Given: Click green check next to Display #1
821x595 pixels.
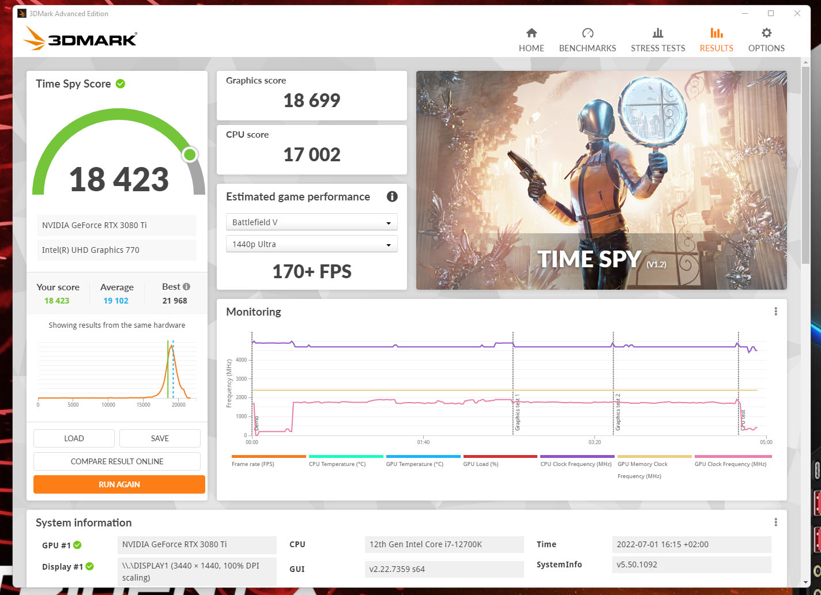Looking at the screenshot, I should (89, 567).
